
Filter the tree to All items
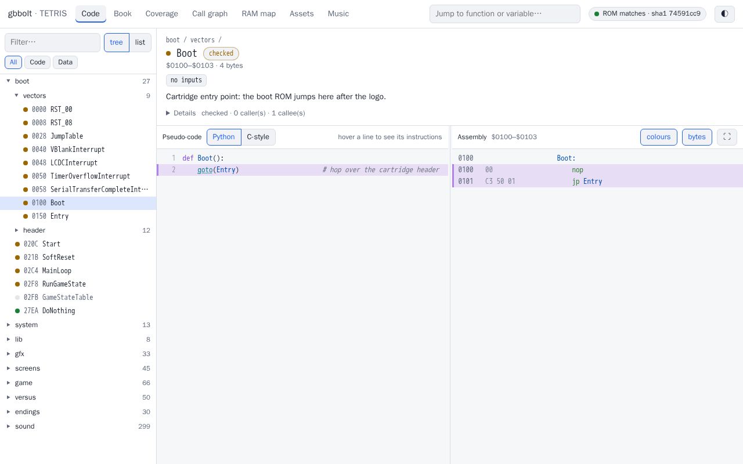pos(13,62)
